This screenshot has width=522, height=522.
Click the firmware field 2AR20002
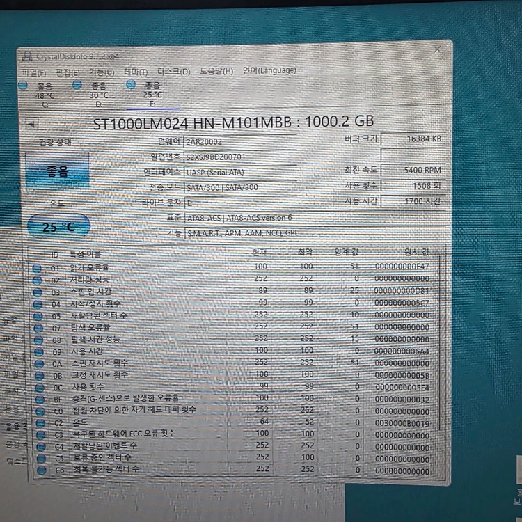pos(240,141)
